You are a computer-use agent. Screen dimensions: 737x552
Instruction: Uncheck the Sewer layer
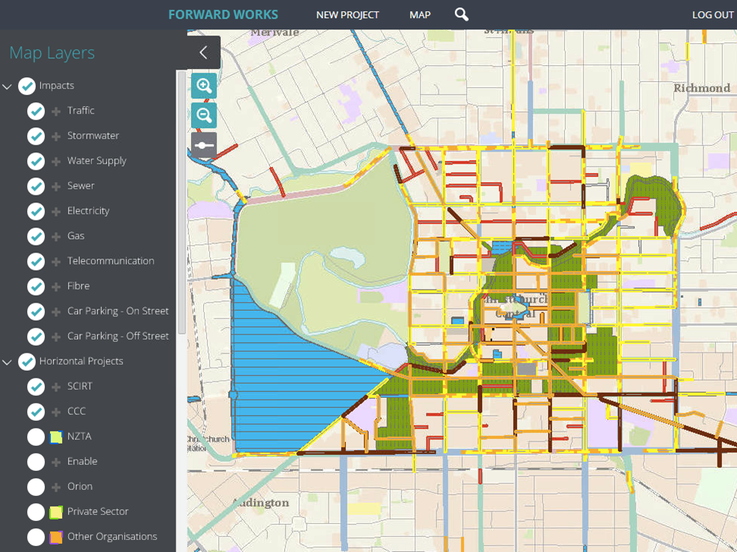coord(36,187)
